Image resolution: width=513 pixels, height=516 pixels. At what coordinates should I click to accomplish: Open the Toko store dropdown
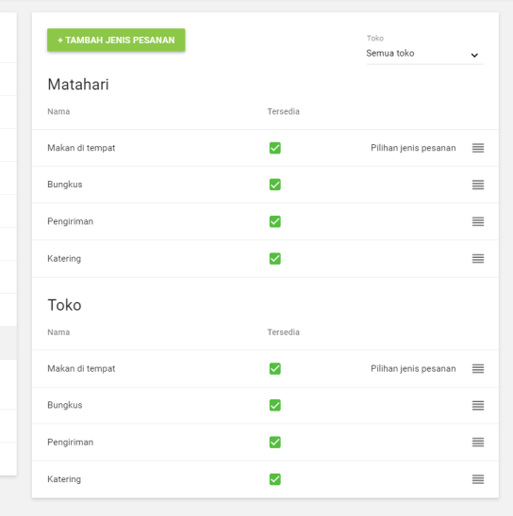(424, 54)
